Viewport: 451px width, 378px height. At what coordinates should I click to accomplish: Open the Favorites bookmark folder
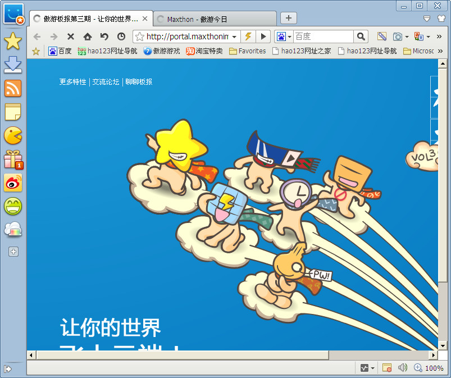pos(247,51)
